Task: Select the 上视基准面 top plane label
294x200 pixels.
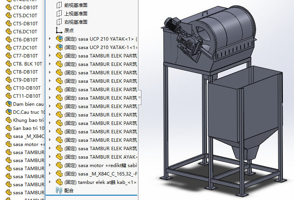Action: [x=76, y=14]
